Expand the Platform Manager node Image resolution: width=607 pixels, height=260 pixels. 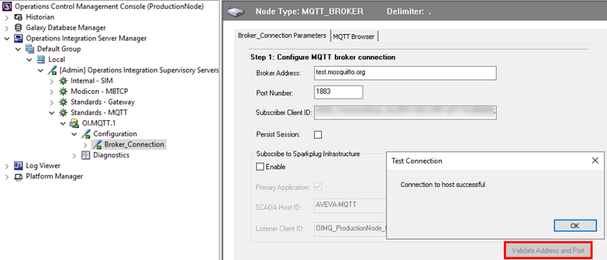click(x=7, y=176)
